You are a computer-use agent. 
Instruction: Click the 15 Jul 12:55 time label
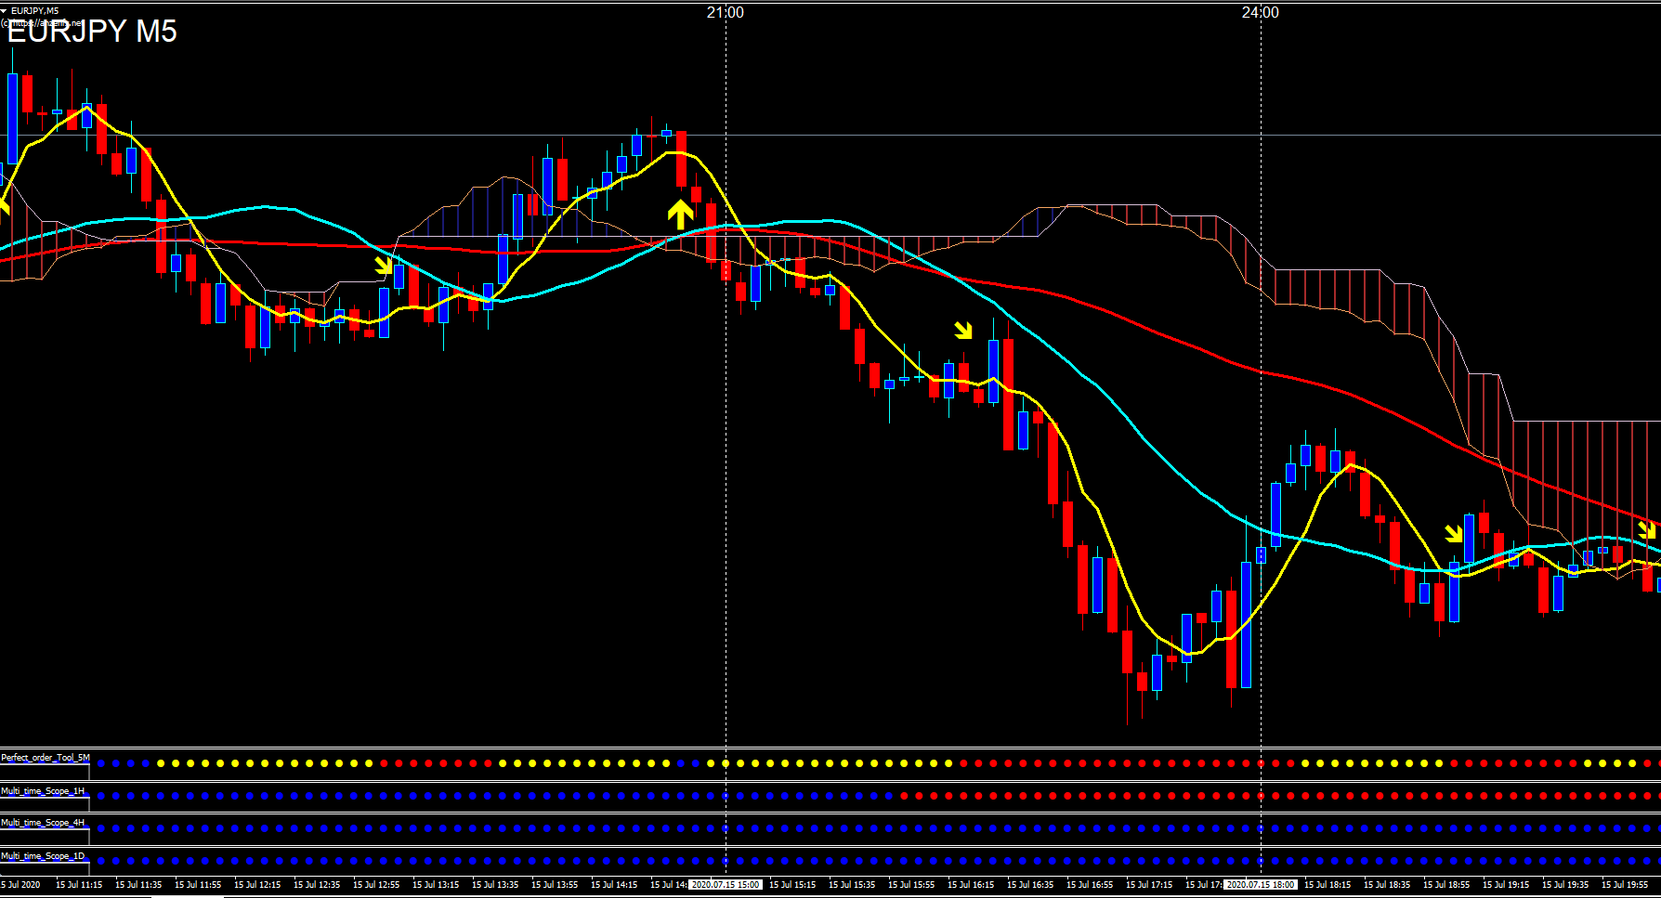[376, 885]
